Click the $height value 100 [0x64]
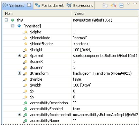 pyautogui.click(x=82, y=50)
